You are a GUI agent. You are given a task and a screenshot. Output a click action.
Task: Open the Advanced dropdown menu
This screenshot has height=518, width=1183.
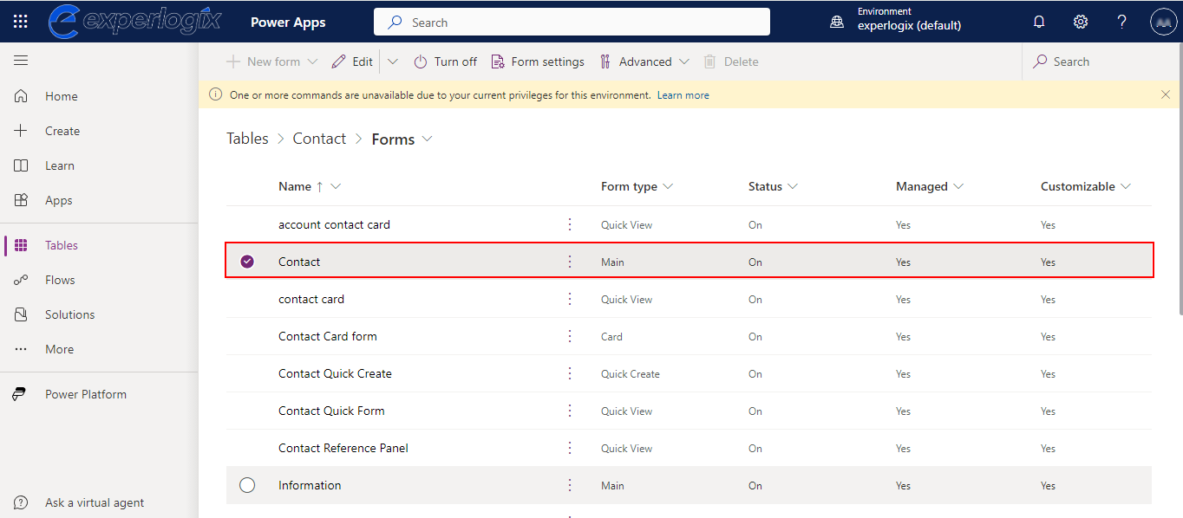click(644, 62)
